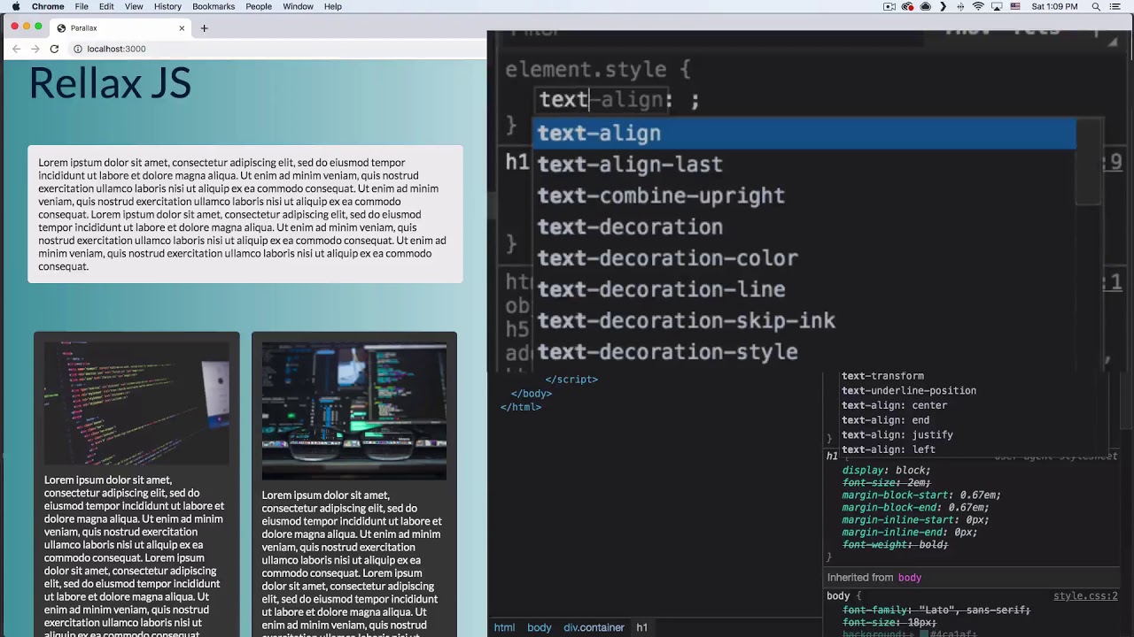Viewport: 1134px width, 637px height.
Task: Click the closing body tag in Elements
Action: (x=532, y=394)
